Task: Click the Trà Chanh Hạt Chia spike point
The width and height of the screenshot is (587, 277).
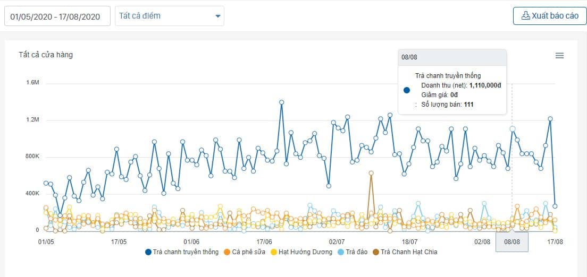Action: pos(371,173)
